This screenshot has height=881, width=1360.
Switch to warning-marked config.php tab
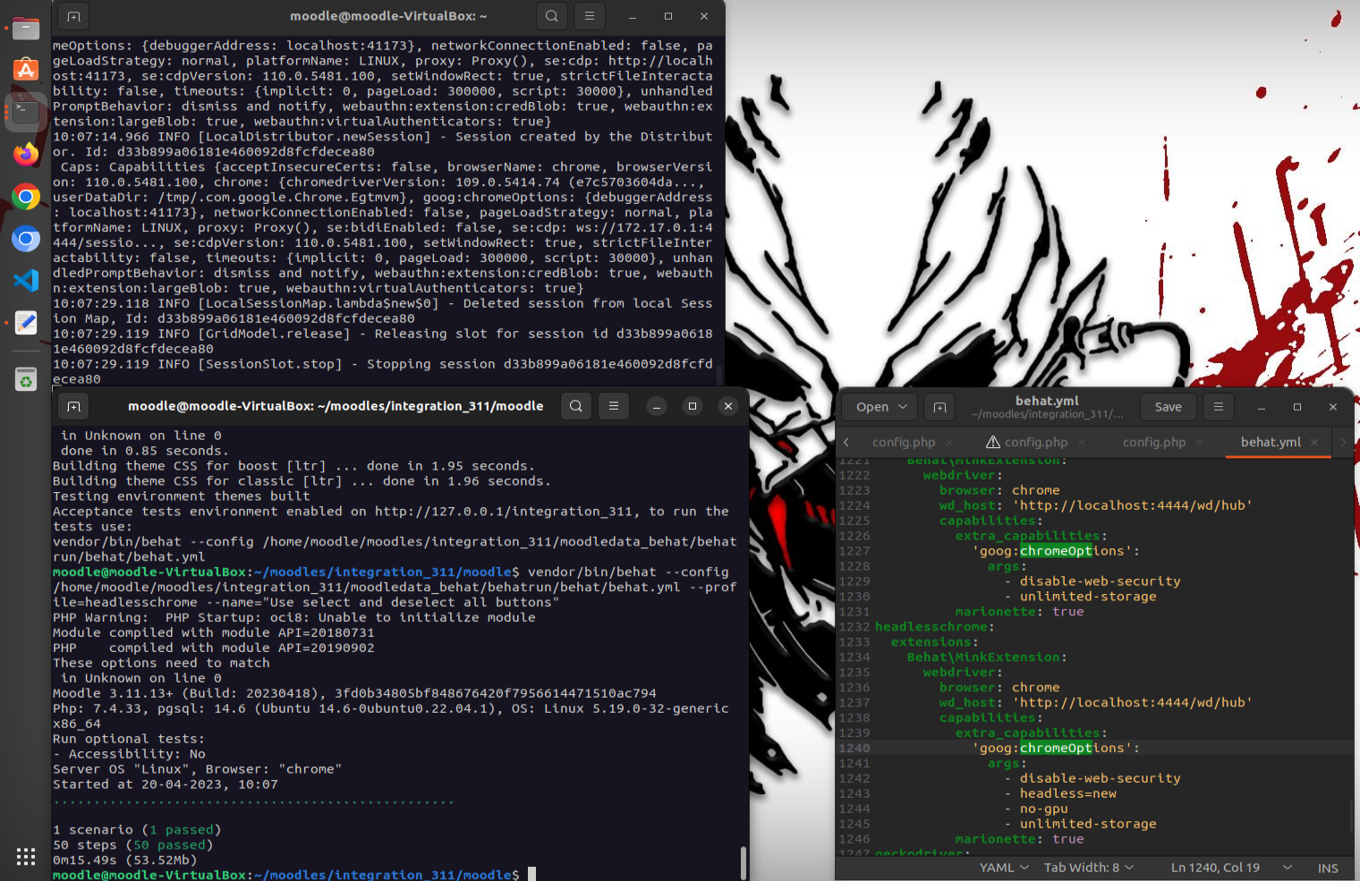pos(1036,443)
